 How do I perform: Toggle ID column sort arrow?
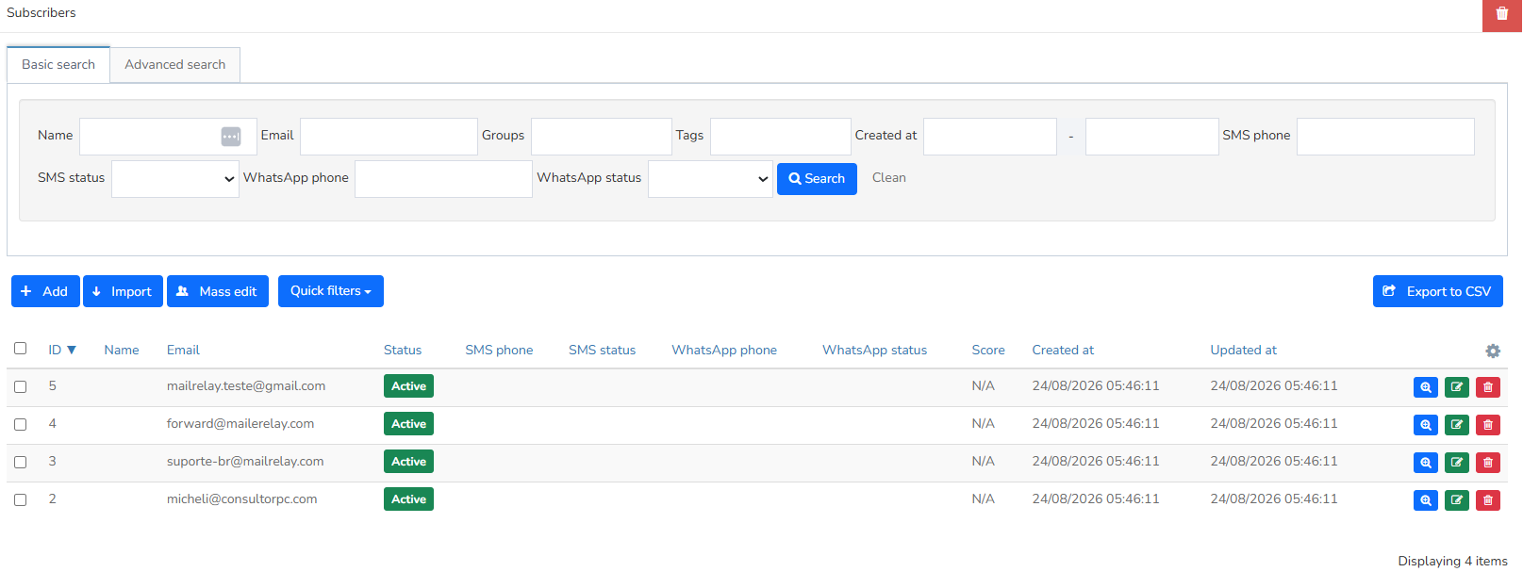[x=72, y=351]
